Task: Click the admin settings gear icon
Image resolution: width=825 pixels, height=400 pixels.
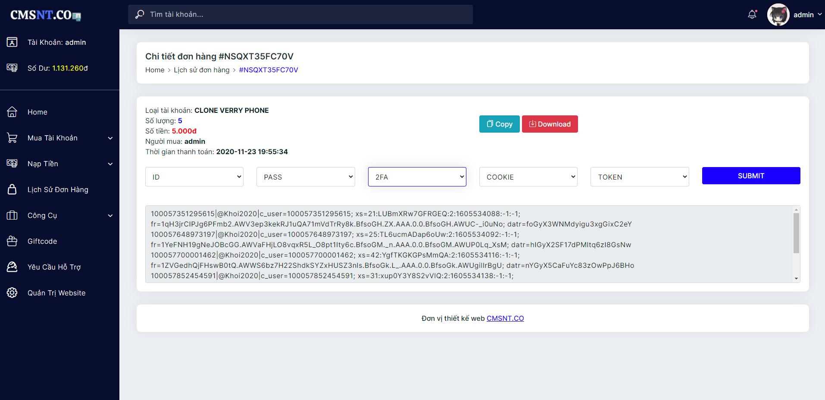Action: click(12, 293)
